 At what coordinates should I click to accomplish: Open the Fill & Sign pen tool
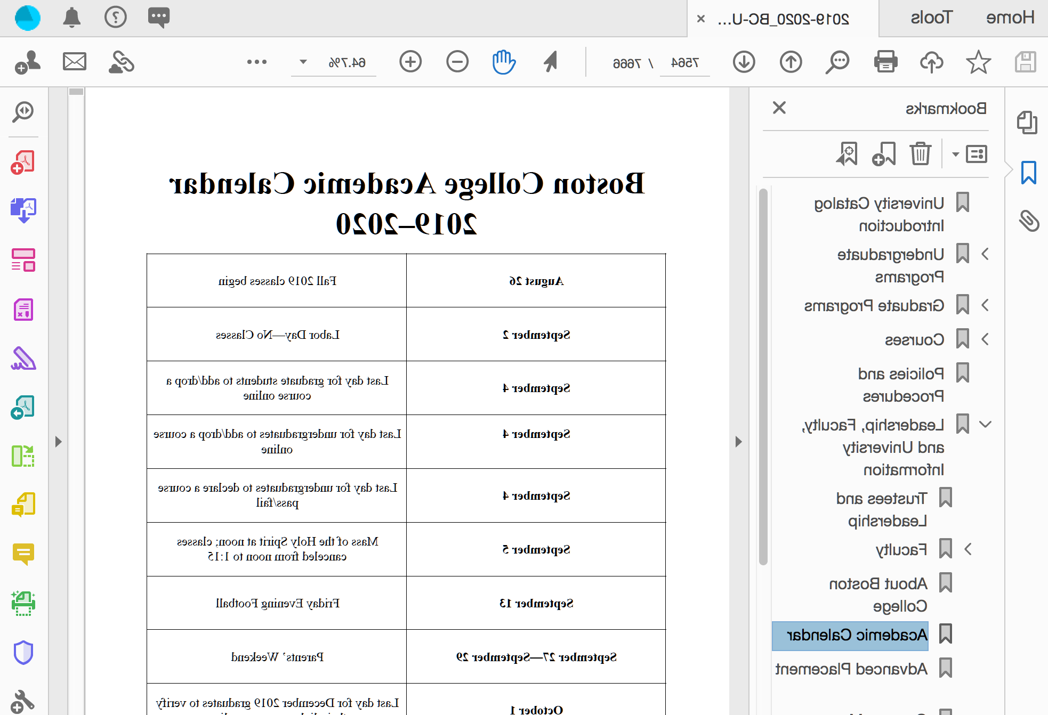[23, 358]
